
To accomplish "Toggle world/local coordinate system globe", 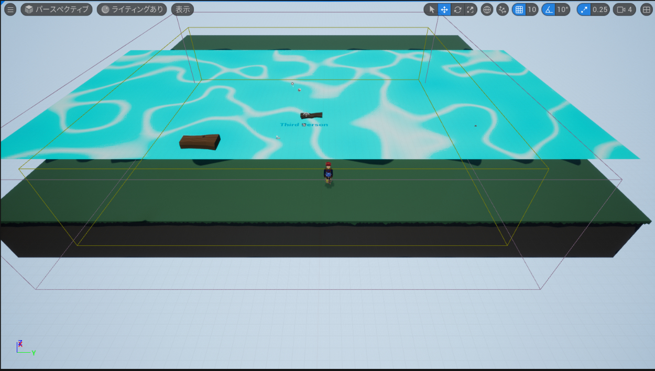I will pos(487,9).
